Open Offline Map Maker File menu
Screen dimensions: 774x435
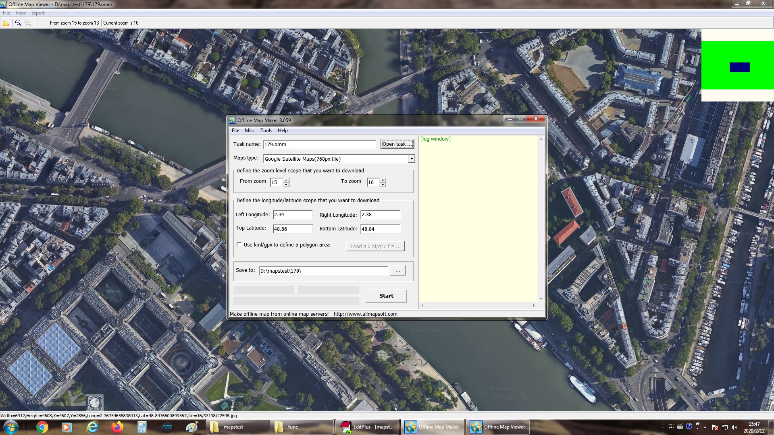click(235, 130)
